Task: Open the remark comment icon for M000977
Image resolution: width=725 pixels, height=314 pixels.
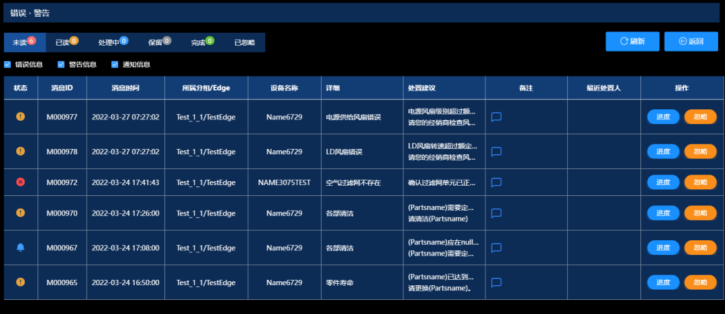Action: click(x=497, y=117)
